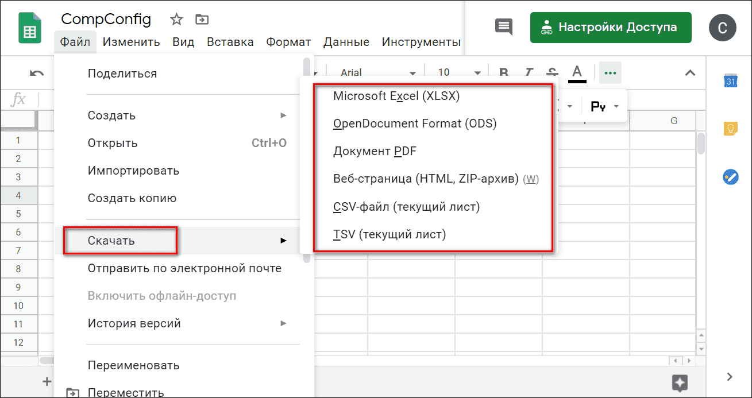Click the CompConfig title to rename it

point(106,19)
